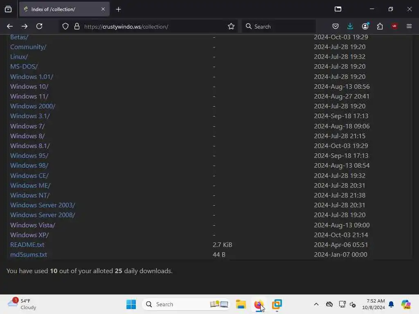This screenshot has height=314, width=419.
Task: Select the 2.7 KiB size text
Action: coord(222,245)
